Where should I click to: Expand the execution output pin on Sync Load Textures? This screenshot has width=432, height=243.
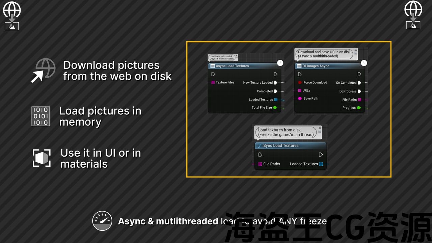321,155
